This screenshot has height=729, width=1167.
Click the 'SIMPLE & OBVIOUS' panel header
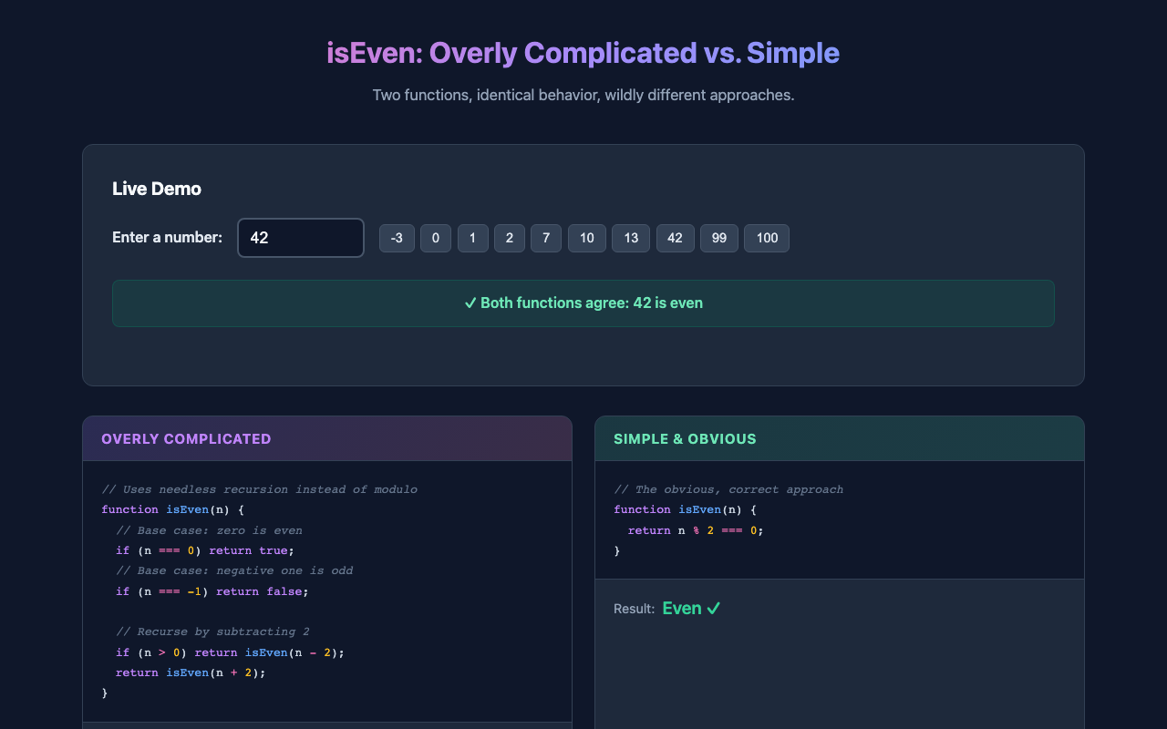click(840, 438)
